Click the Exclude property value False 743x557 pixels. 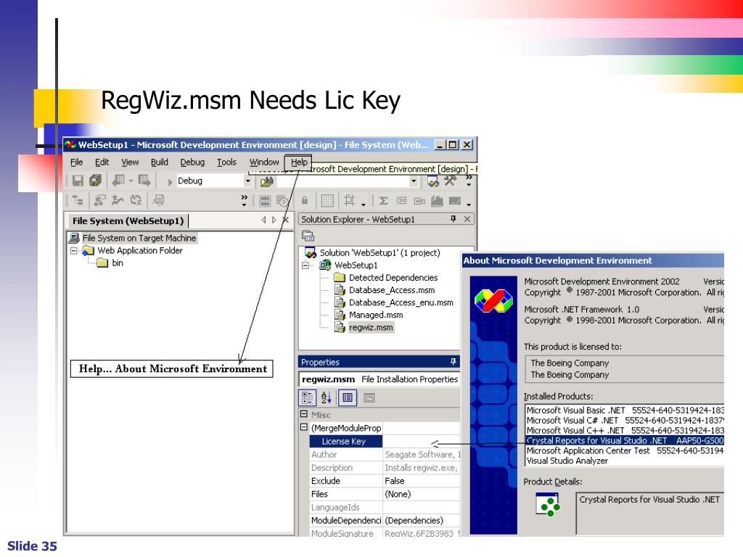pos(422,481)
